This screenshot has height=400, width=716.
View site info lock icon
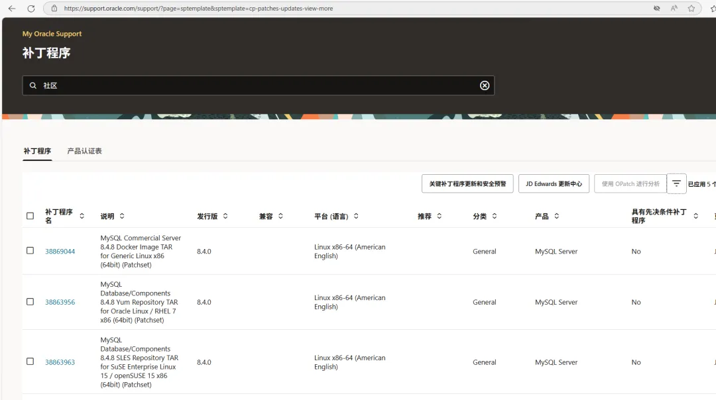pos(54,8)
